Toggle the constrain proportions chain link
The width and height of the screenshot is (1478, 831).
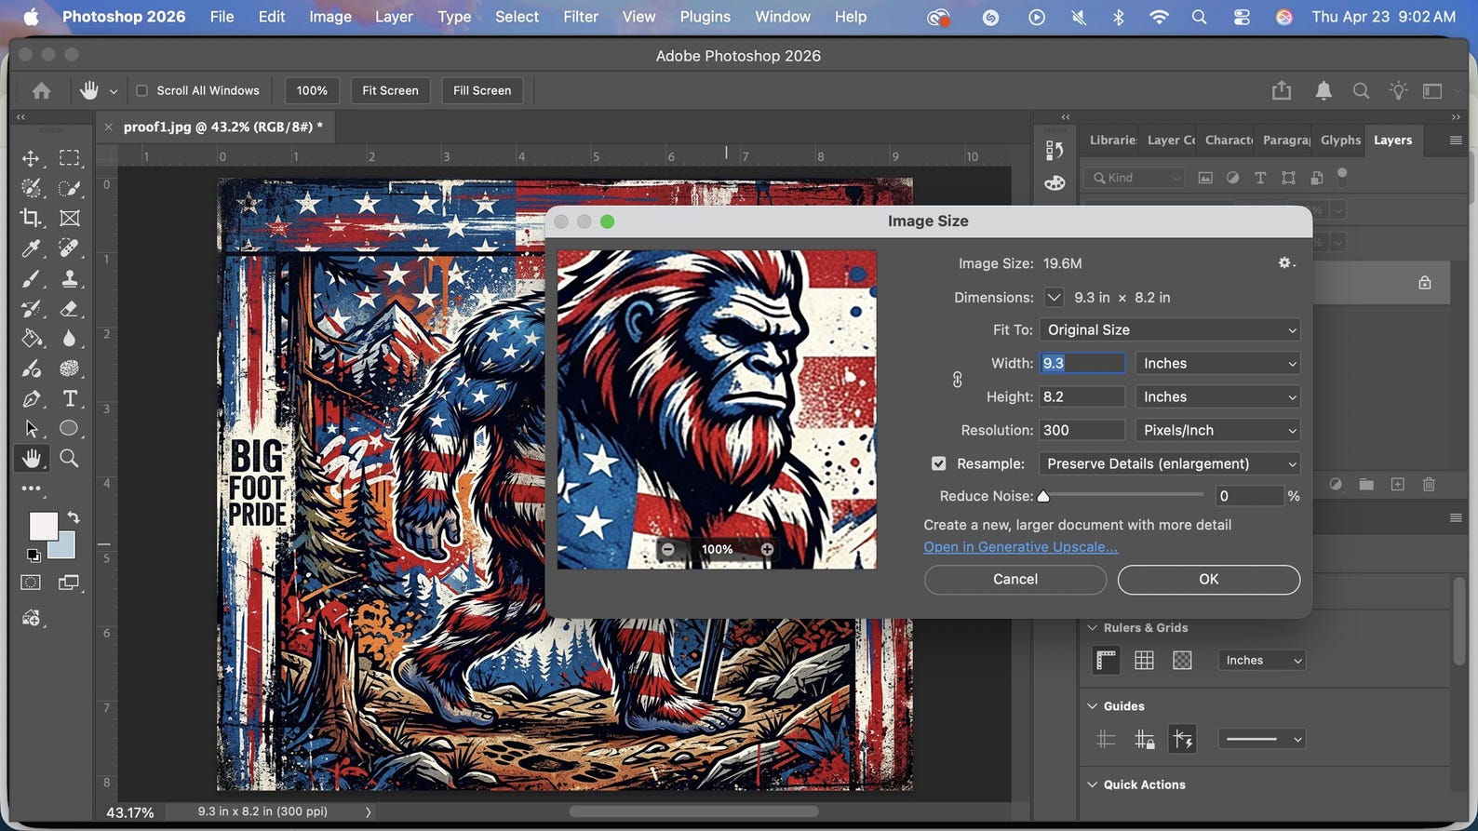tap(957, 380)
